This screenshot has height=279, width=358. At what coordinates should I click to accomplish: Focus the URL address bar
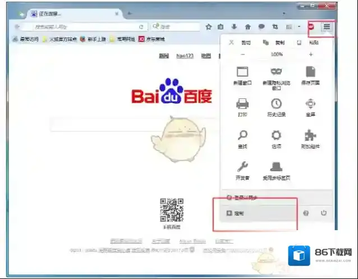(x=86, y=27)
